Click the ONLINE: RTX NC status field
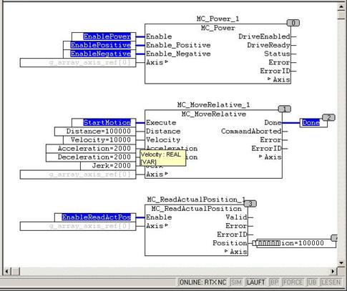Image resolution: width=347 pixels, height=291 pixels. [x=203, y=282]
